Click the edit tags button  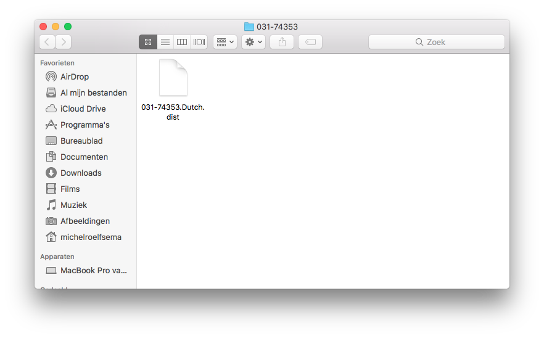pyautogui.click(x=310, y=42)
